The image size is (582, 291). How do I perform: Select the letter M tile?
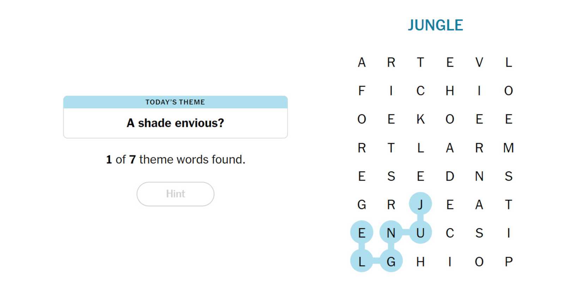508,148
